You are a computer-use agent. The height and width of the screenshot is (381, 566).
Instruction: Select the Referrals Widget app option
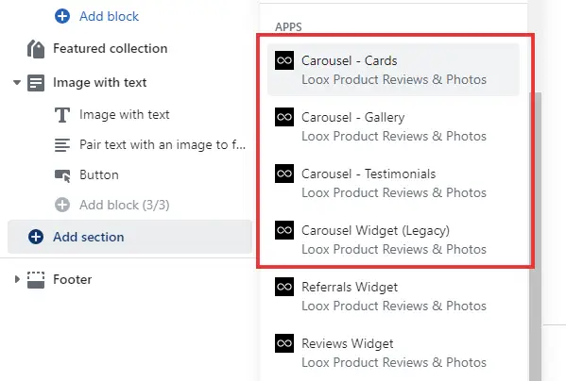tap(393, 296)
